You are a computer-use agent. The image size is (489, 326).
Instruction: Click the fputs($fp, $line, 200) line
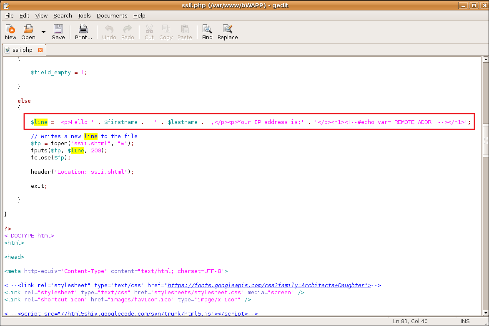pos(69,151)
